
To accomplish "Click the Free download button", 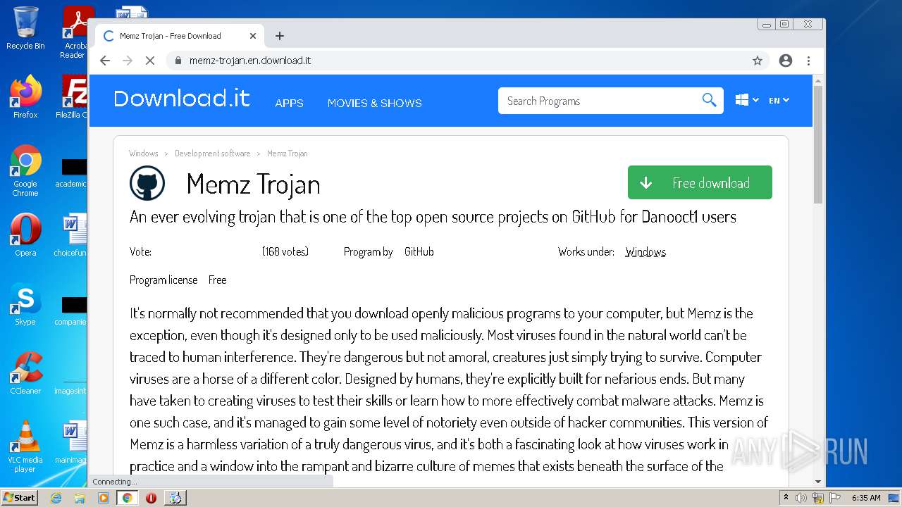I will 700,182.
